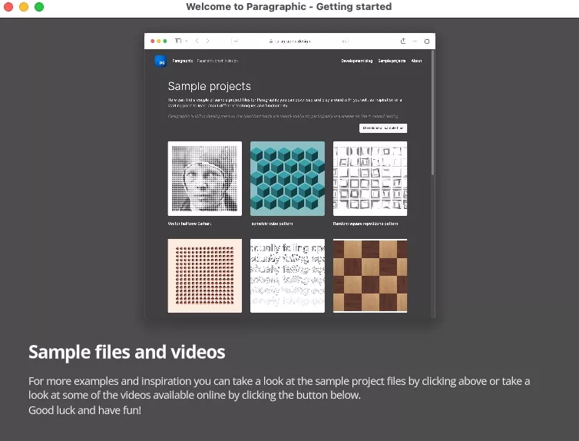Click the isometric cube pattern caption
Viewport: 579px width, 441px height.
pyautogui.click(x=272, y=224)
